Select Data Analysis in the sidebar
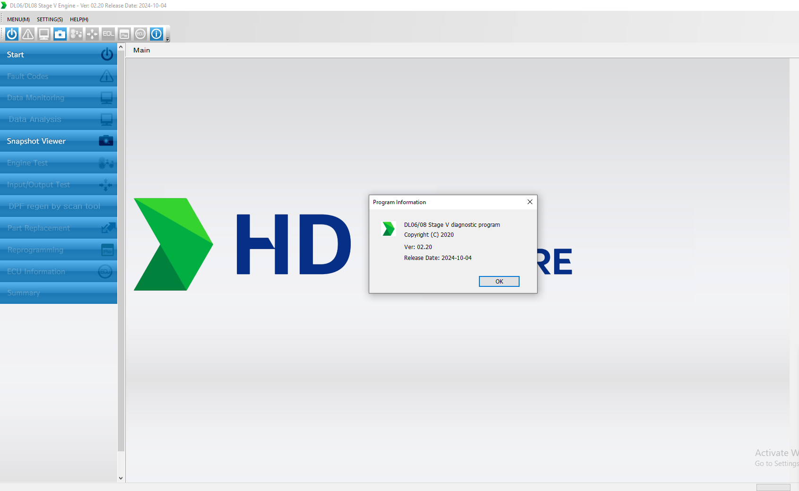This screenshot has width=799, height=491. point(59,120)
